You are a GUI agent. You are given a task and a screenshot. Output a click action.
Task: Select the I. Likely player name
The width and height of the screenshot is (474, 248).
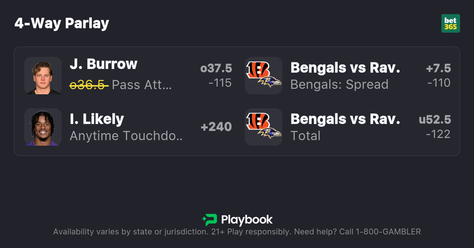(97, 119)
